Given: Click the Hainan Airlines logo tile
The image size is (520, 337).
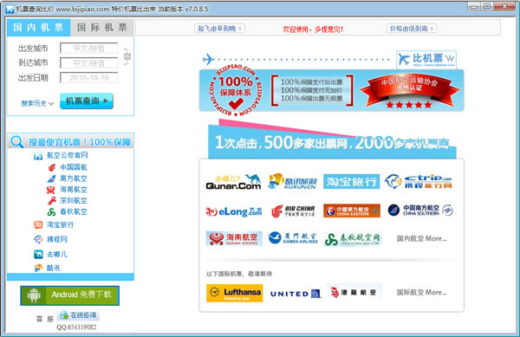Looking at the screenshot, I should coord(234,238).
